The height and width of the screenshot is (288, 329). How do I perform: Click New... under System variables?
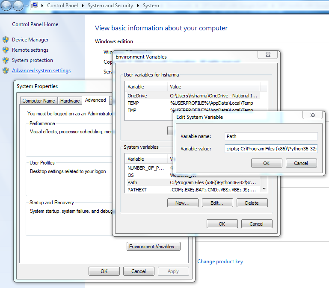pyautogui.click(x=183, y=203)
